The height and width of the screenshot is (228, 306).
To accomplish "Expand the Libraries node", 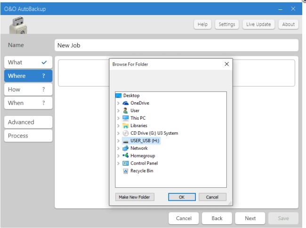I will coord(118,126).
